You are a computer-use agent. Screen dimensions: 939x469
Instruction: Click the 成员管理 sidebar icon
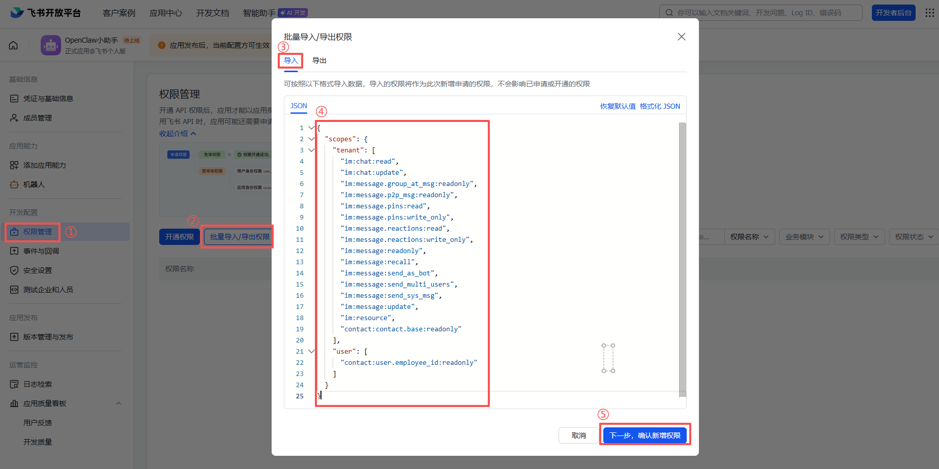[14, 118]
